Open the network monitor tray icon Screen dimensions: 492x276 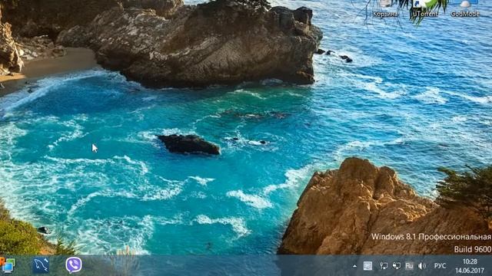pyautogui.click(x=384, y=266)
